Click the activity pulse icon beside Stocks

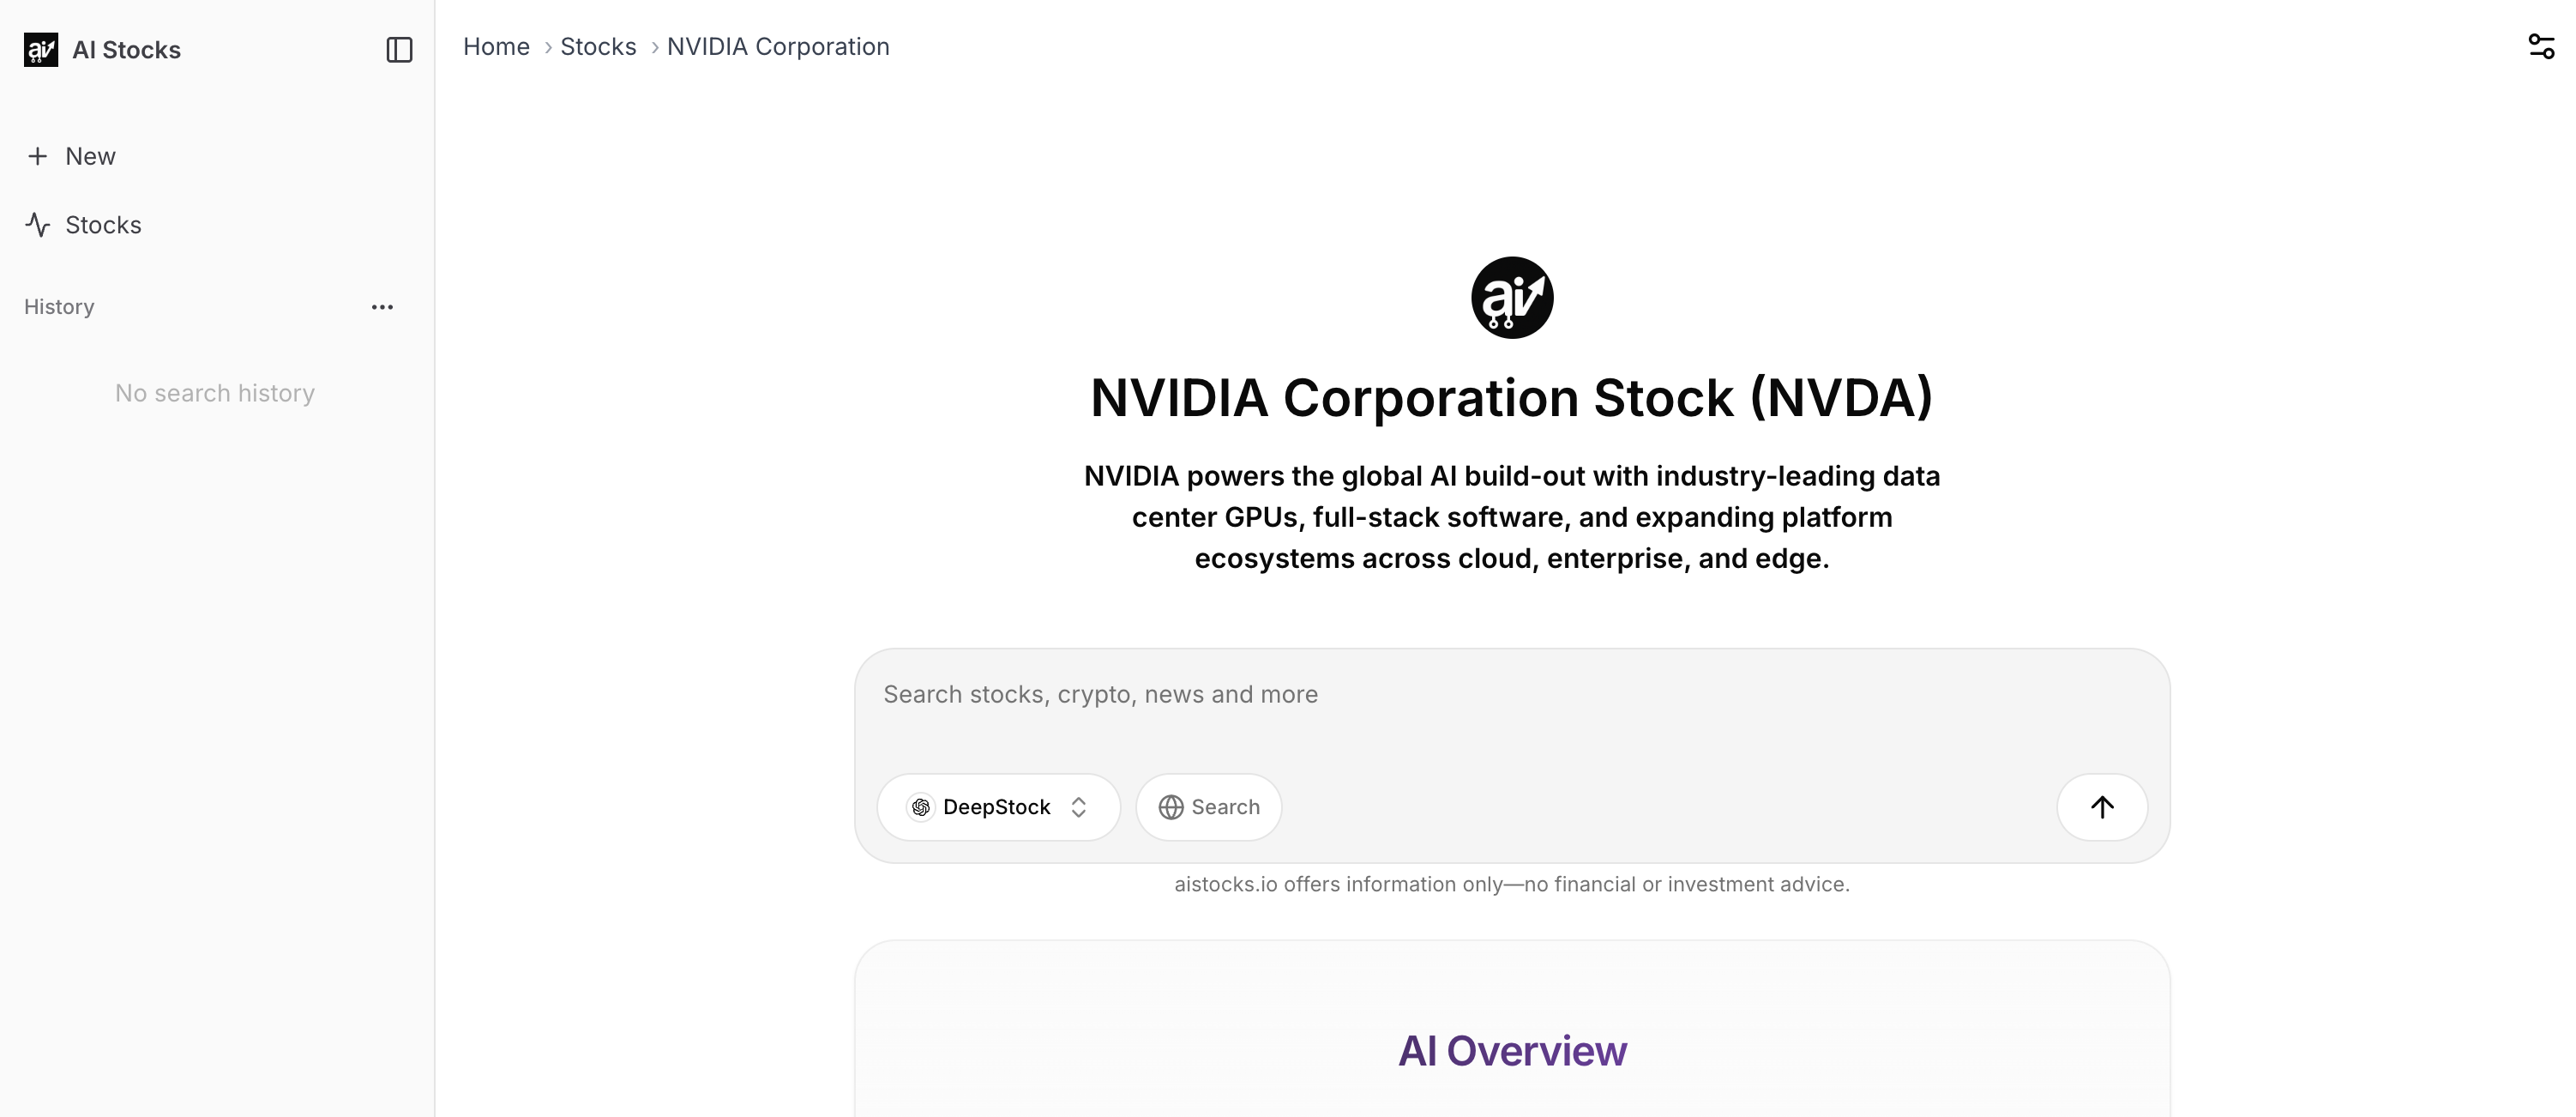click(38, 225)
